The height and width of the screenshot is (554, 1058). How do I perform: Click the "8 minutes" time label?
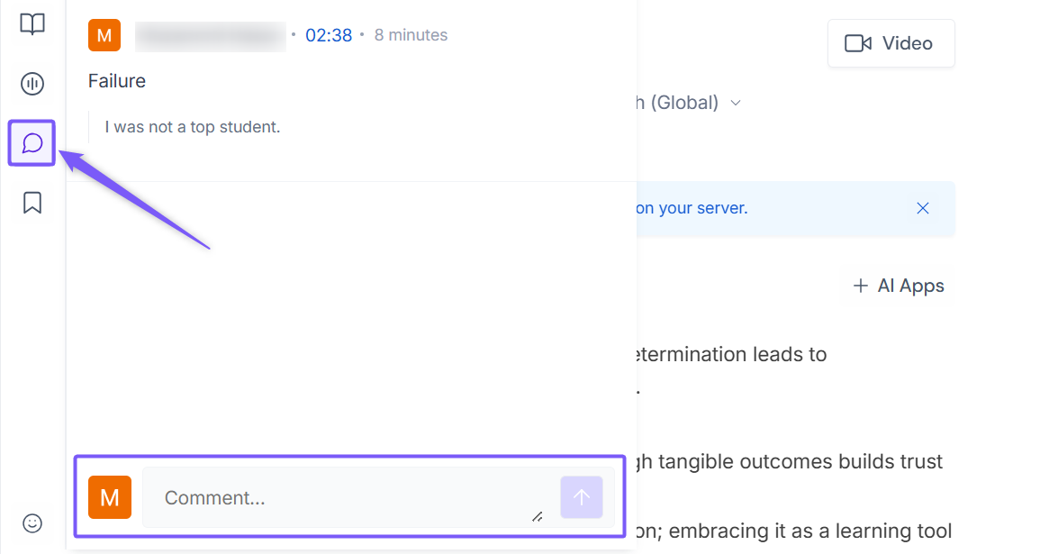point(411,35)
